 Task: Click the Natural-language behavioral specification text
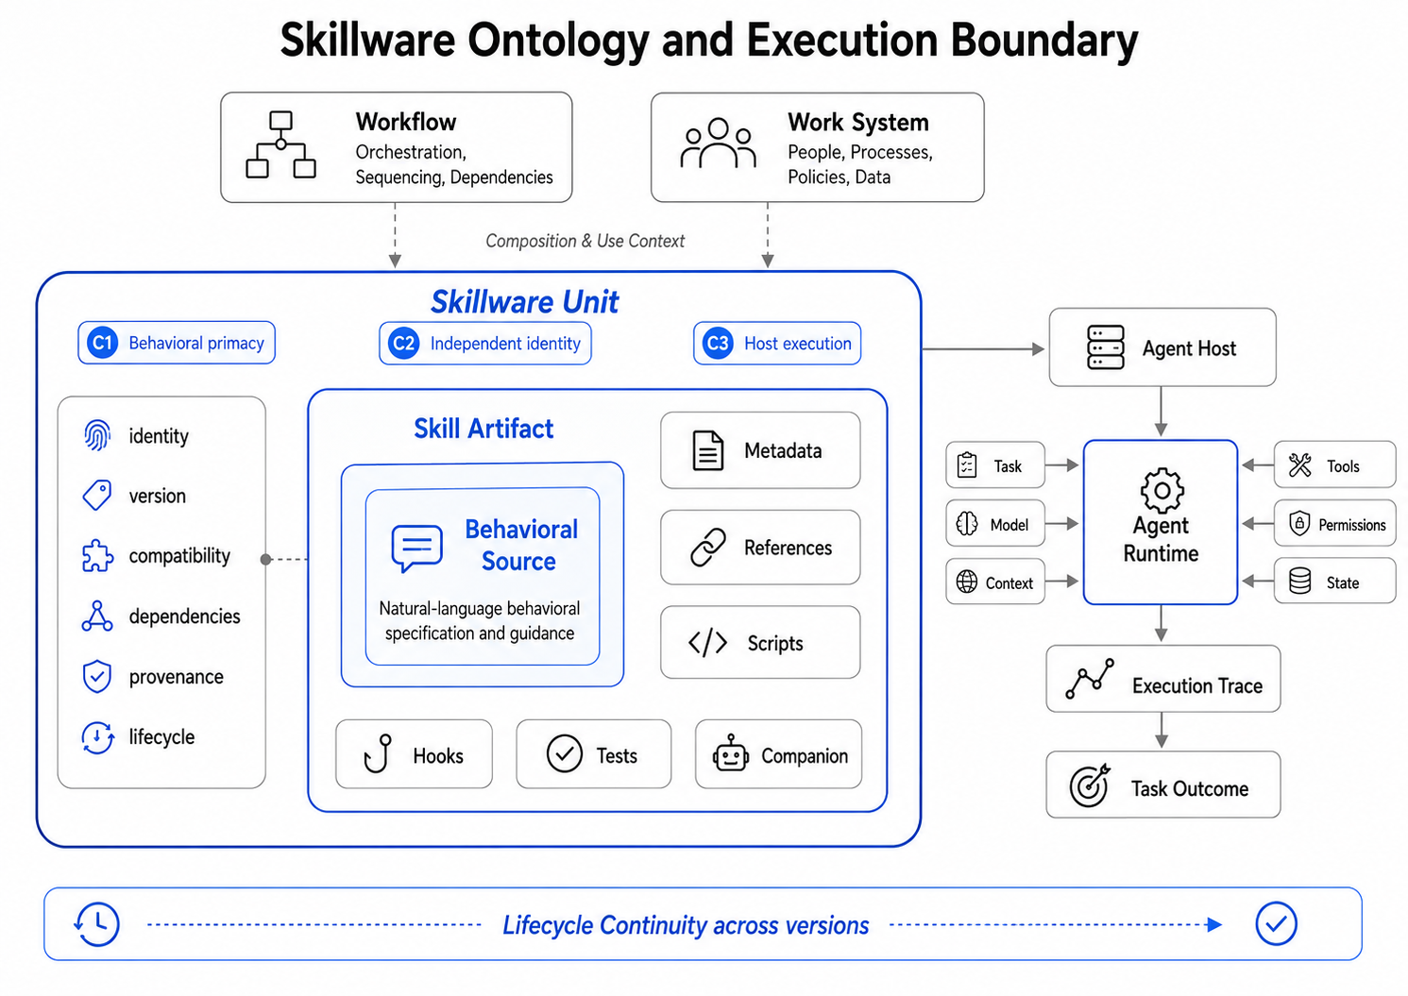tap(480, 620)
